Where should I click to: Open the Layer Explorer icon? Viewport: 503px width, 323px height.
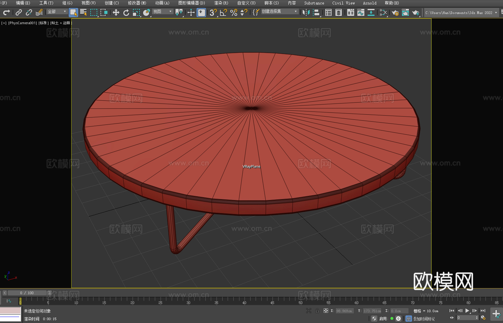tap(339, 12)
